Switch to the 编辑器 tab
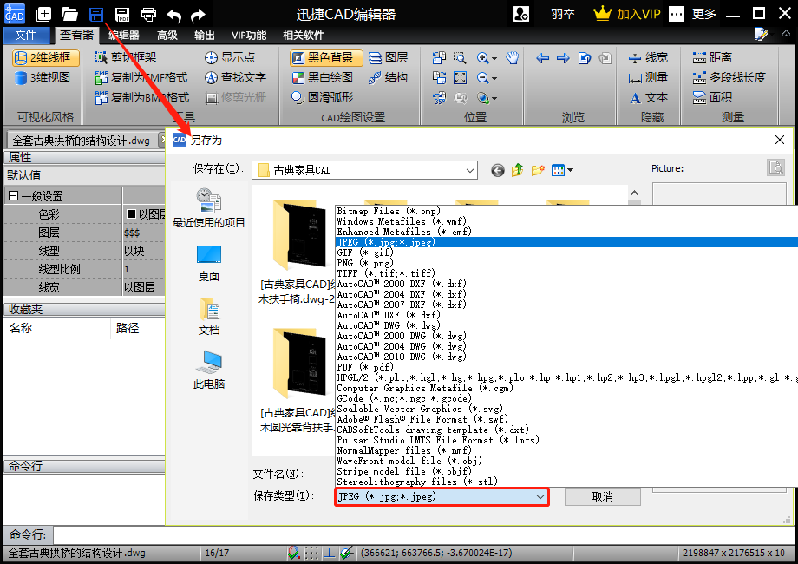798x564 pixels. point(124,35)
